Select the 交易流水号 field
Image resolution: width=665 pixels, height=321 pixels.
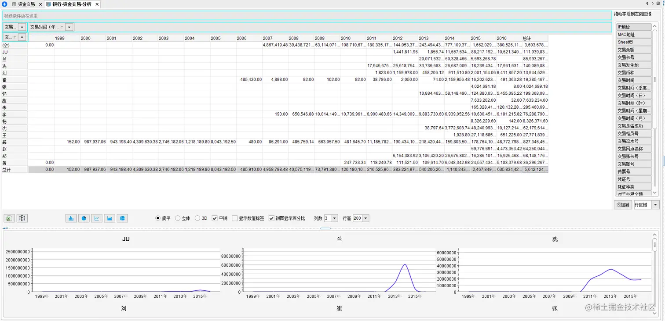point(634,141)
